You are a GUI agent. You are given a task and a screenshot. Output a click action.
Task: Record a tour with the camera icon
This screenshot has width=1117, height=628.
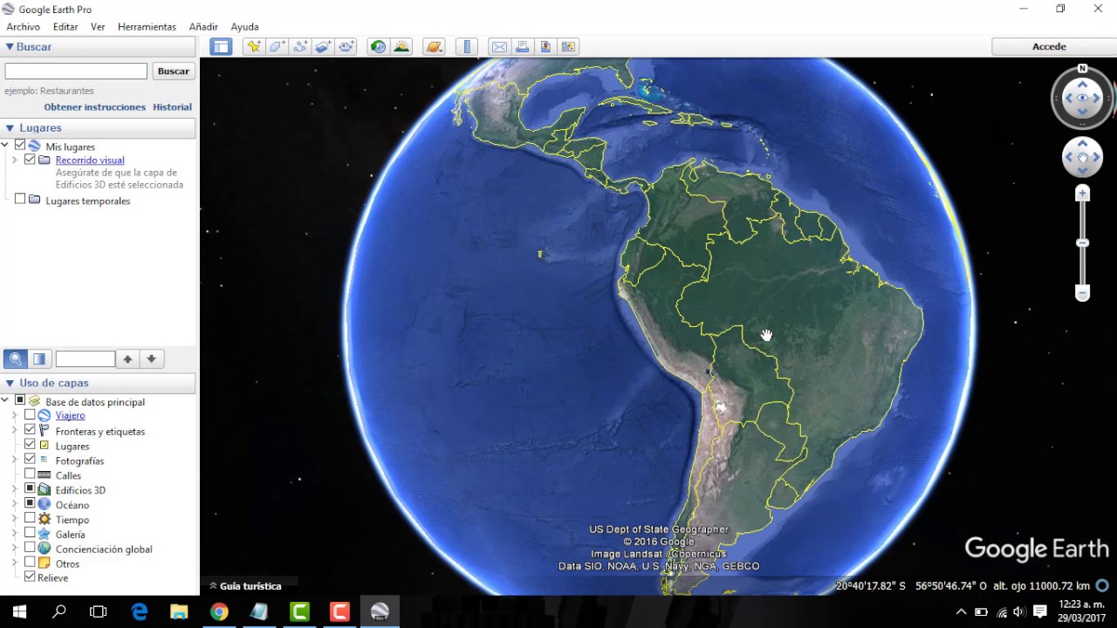point(346,47)
